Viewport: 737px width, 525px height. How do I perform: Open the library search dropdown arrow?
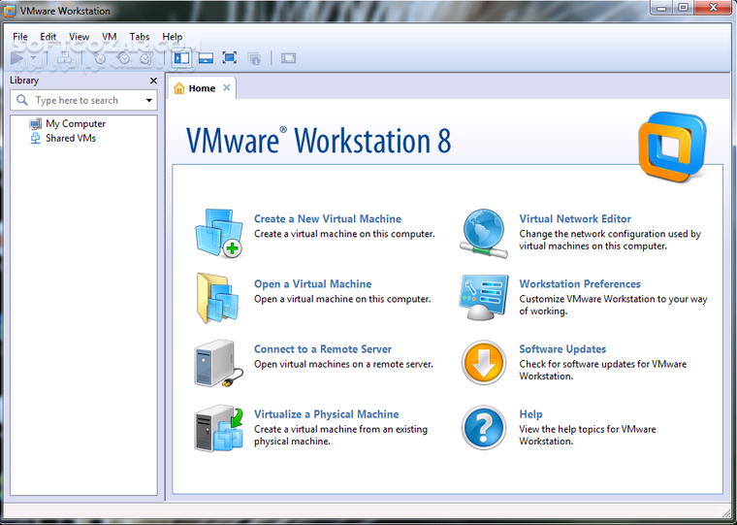click(149, 100)
